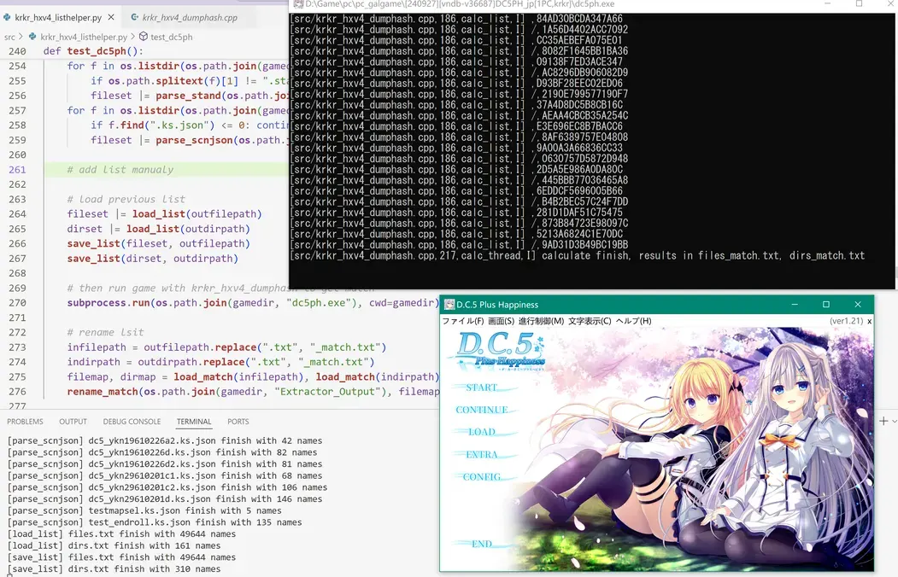Click the Python file icon in the breadcrumb
Viewport: 898px width, 577px height.
coord(32,37)
